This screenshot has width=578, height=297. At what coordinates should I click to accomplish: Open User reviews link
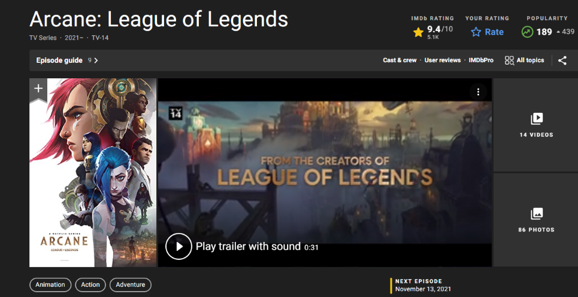tap(443, 60)
